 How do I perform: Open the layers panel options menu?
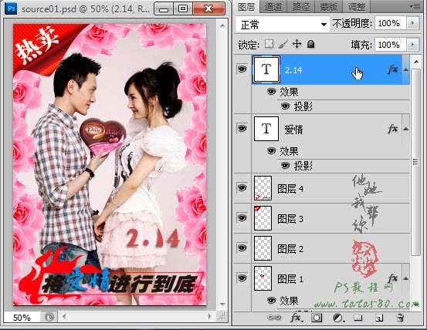point(415,6)
